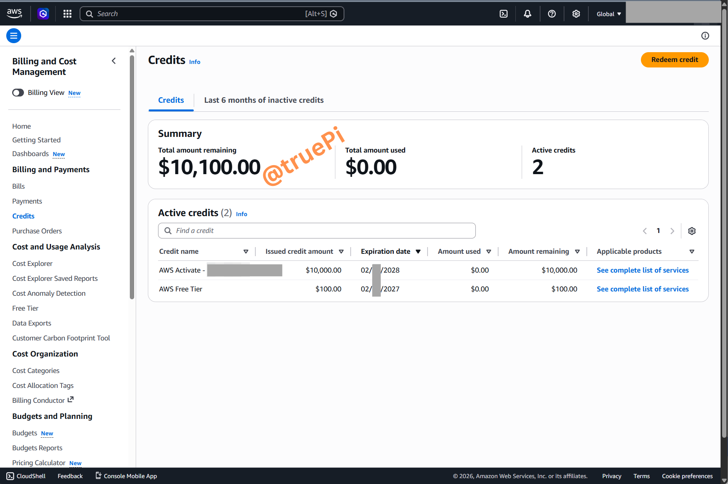Click the Redeem credit button
This screenshot has height=484, width=728.
pyautogui.click(x=675, y=60)
